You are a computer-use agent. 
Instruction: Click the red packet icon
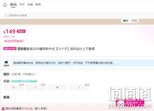3,109
